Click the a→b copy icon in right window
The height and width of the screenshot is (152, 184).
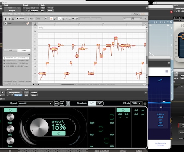coord(162,22)
